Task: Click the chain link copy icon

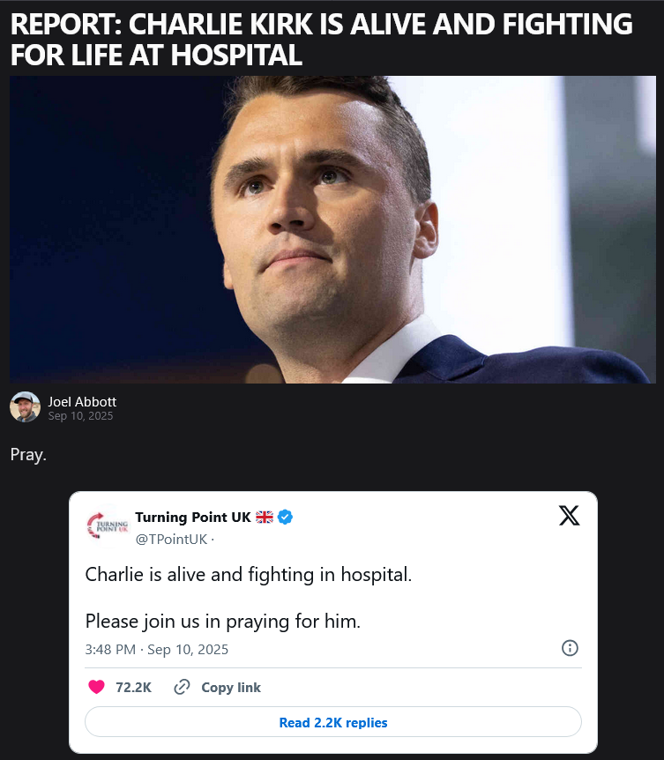Action: [x=182, y=687]
